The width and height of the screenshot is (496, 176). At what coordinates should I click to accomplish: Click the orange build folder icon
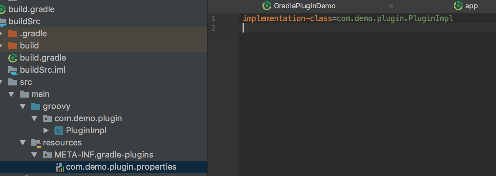13,46
